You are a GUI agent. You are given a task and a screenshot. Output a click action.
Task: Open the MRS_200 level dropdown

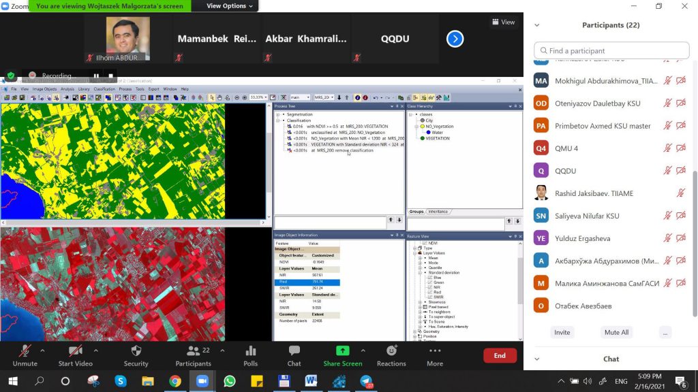332,98
